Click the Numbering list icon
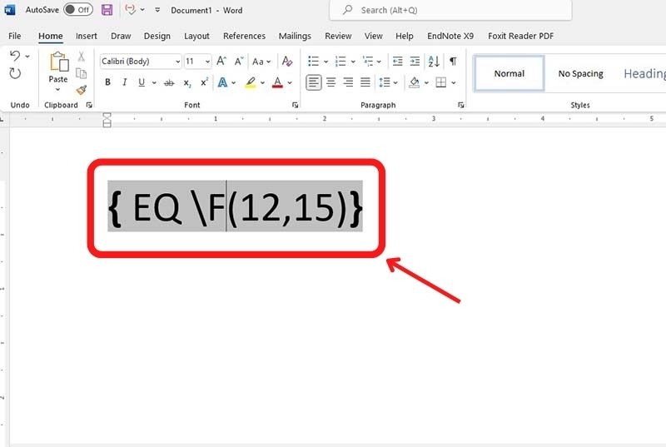Viewport: 666px width, 447px height. tap(340, 61)
